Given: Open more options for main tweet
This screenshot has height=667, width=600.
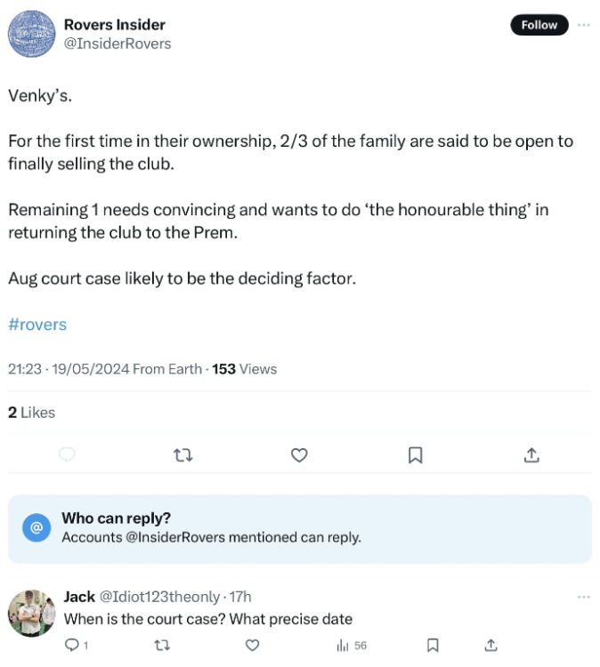Looking at the screenshot, I should click(584, 25).
